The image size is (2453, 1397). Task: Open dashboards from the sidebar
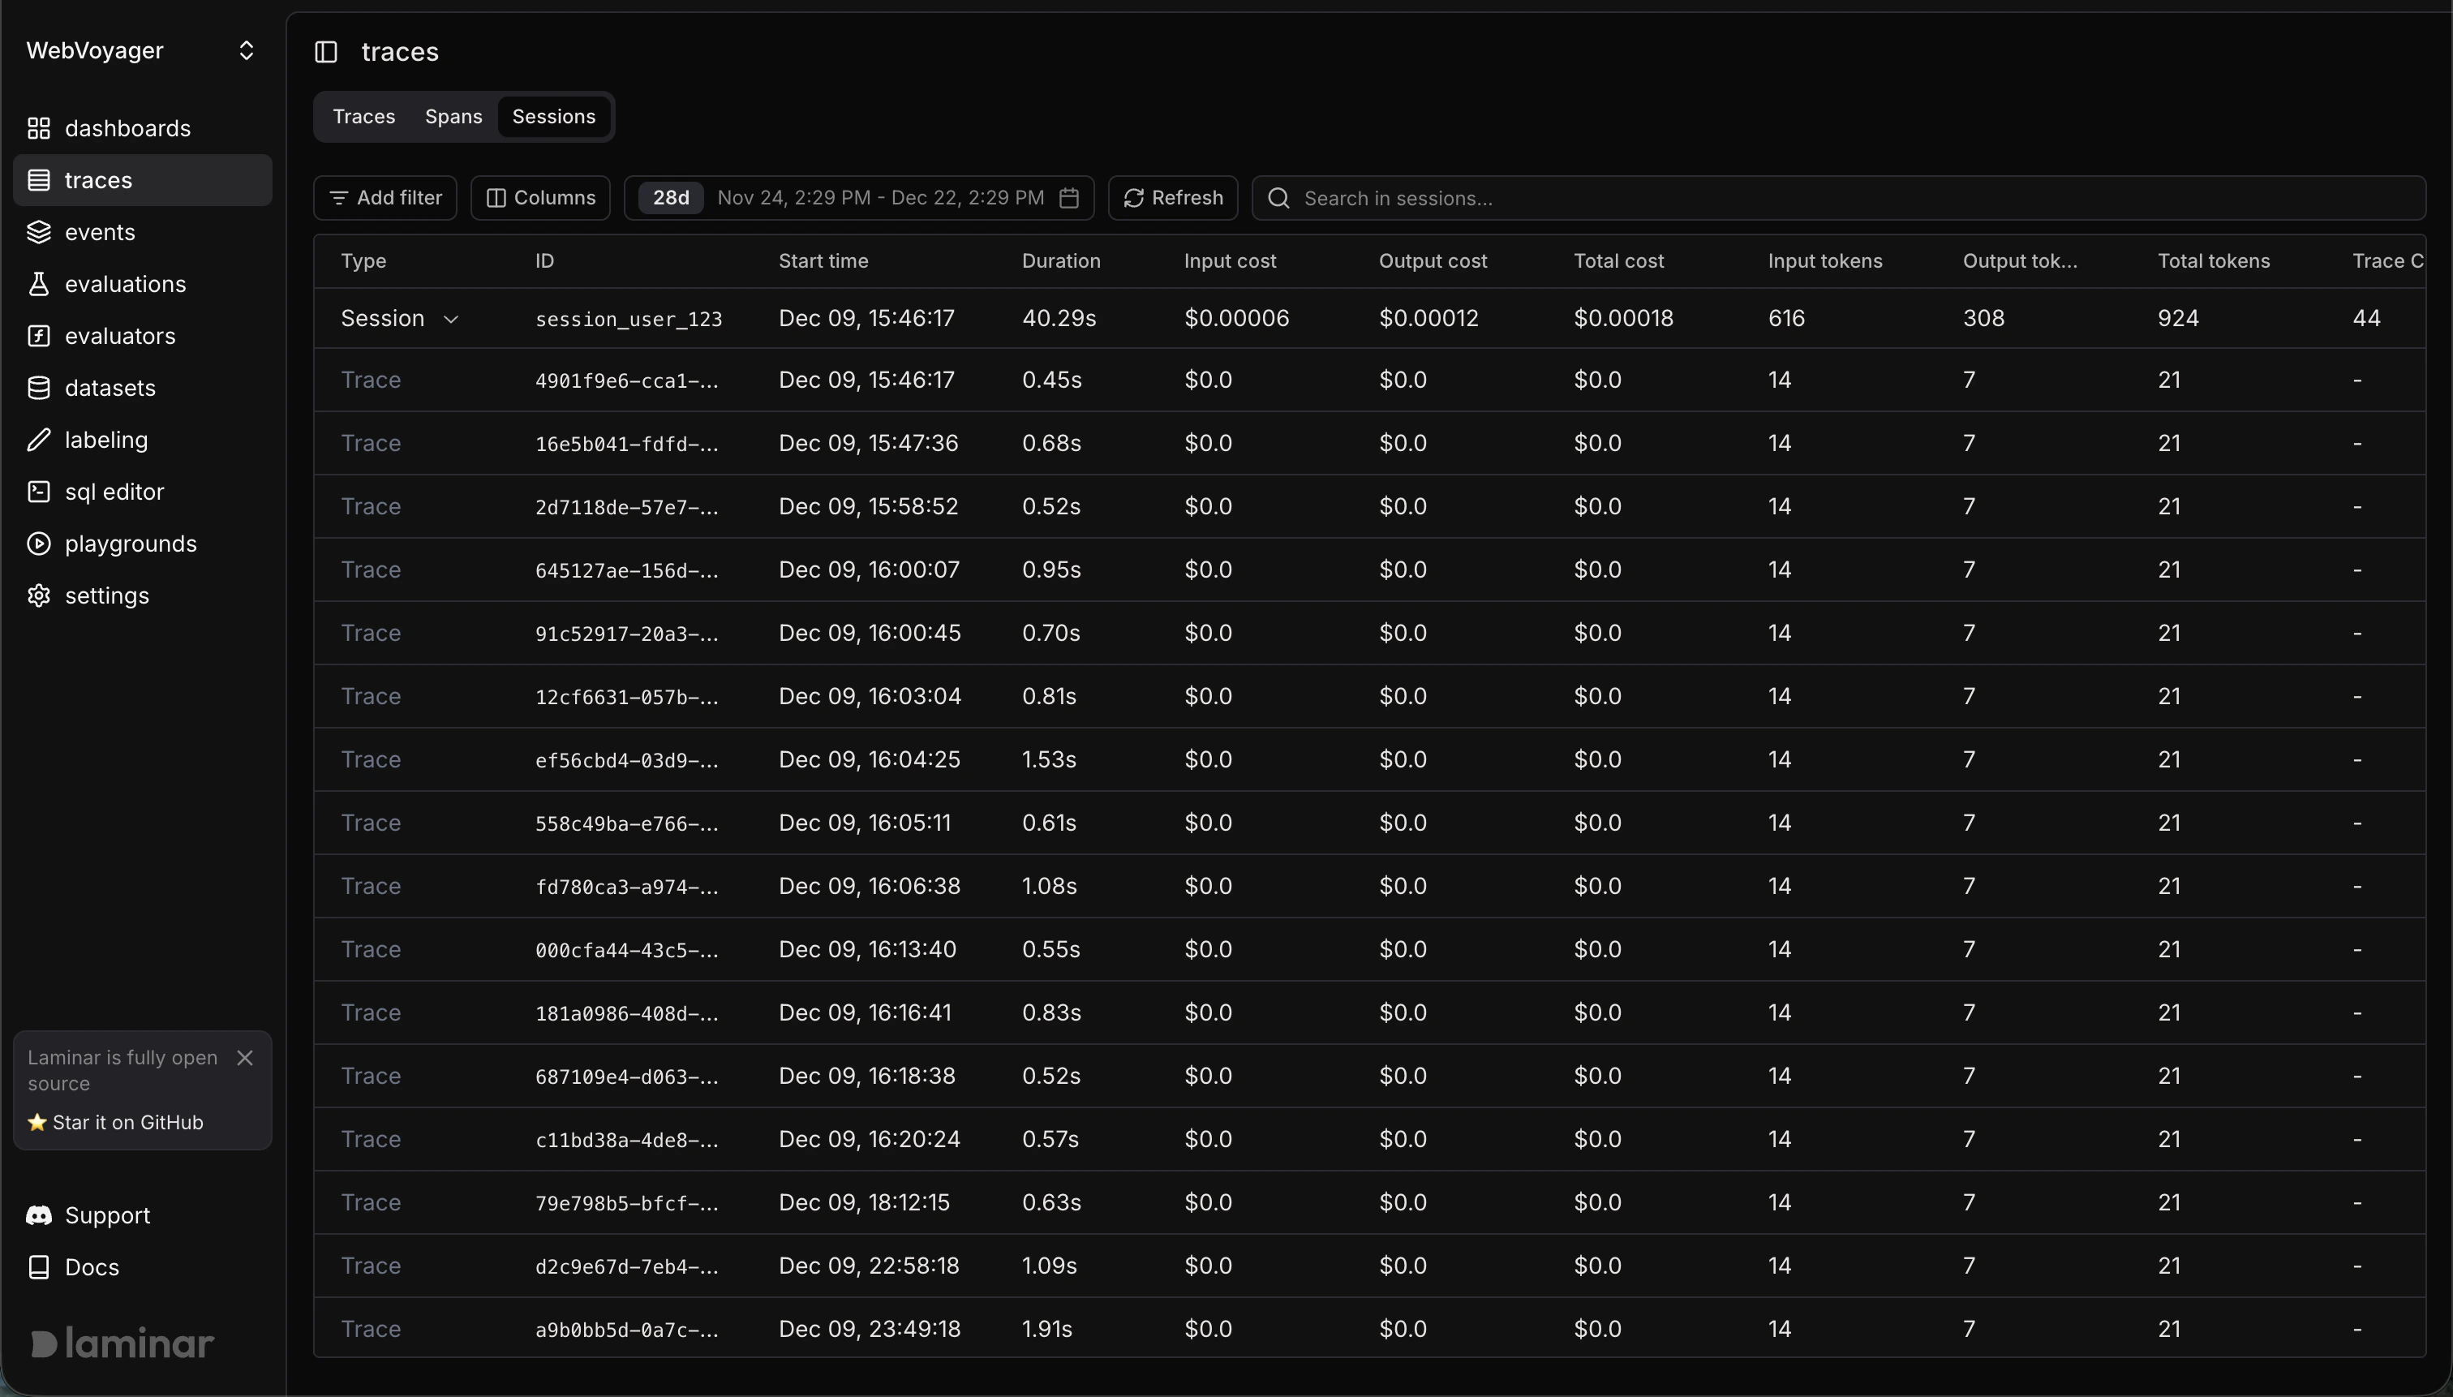coord(112,127)
